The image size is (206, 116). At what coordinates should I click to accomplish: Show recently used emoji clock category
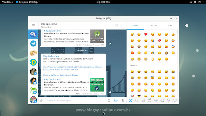coord(130,100)
